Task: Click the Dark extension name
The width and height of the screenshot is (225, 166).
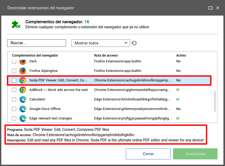Action: [x=33, y=61]
